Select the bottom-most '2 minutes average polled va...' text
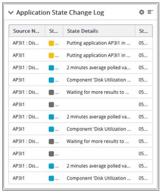The image size is (161, 193). [x=98, y=166]
